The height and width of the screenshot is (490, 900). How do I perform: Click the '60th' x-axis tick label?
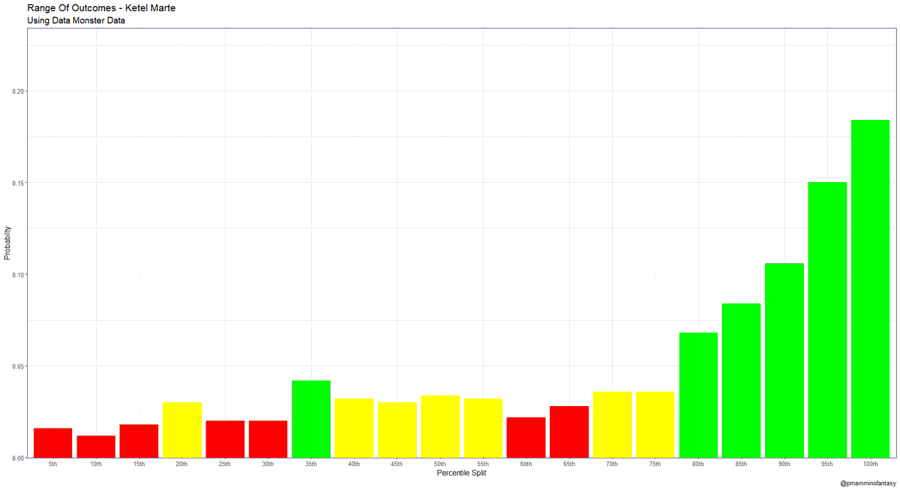526,465
